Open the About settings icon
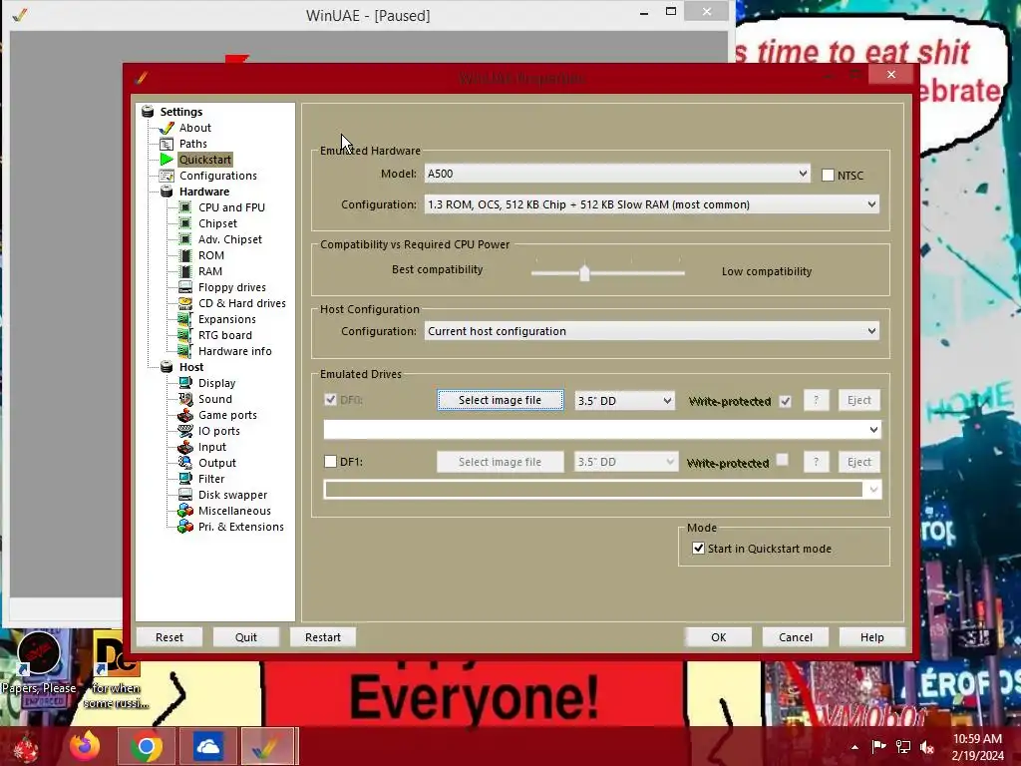This screenshot has width=1021, height=766. pyautogui.click(x=167, y=128)
